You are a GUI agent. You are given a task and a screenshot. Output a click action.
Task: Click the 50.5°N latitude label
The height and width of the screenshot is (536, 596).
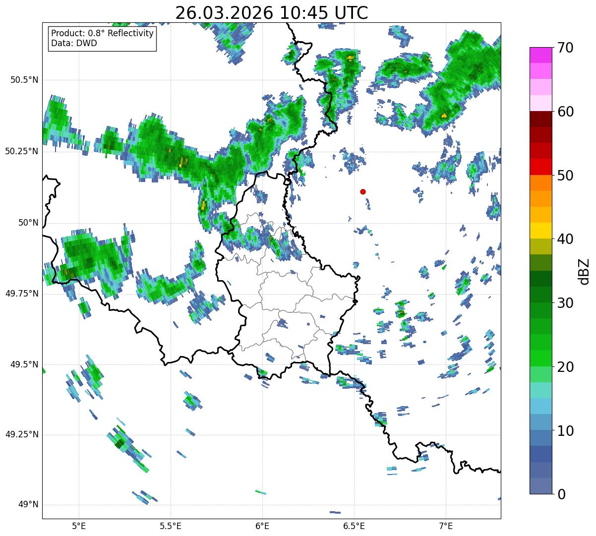point(25,80)
